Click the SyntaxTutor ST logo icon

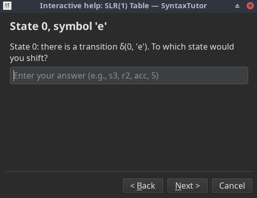coord(7,6)
